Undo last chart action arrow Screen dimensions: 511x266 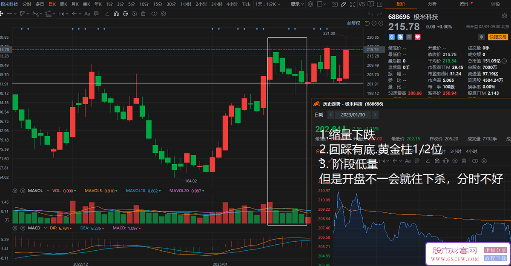[x=370, y=14]
